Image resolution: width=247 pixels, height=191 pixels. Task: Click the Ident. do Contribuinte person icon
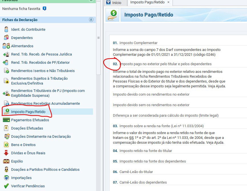[6, 29]
